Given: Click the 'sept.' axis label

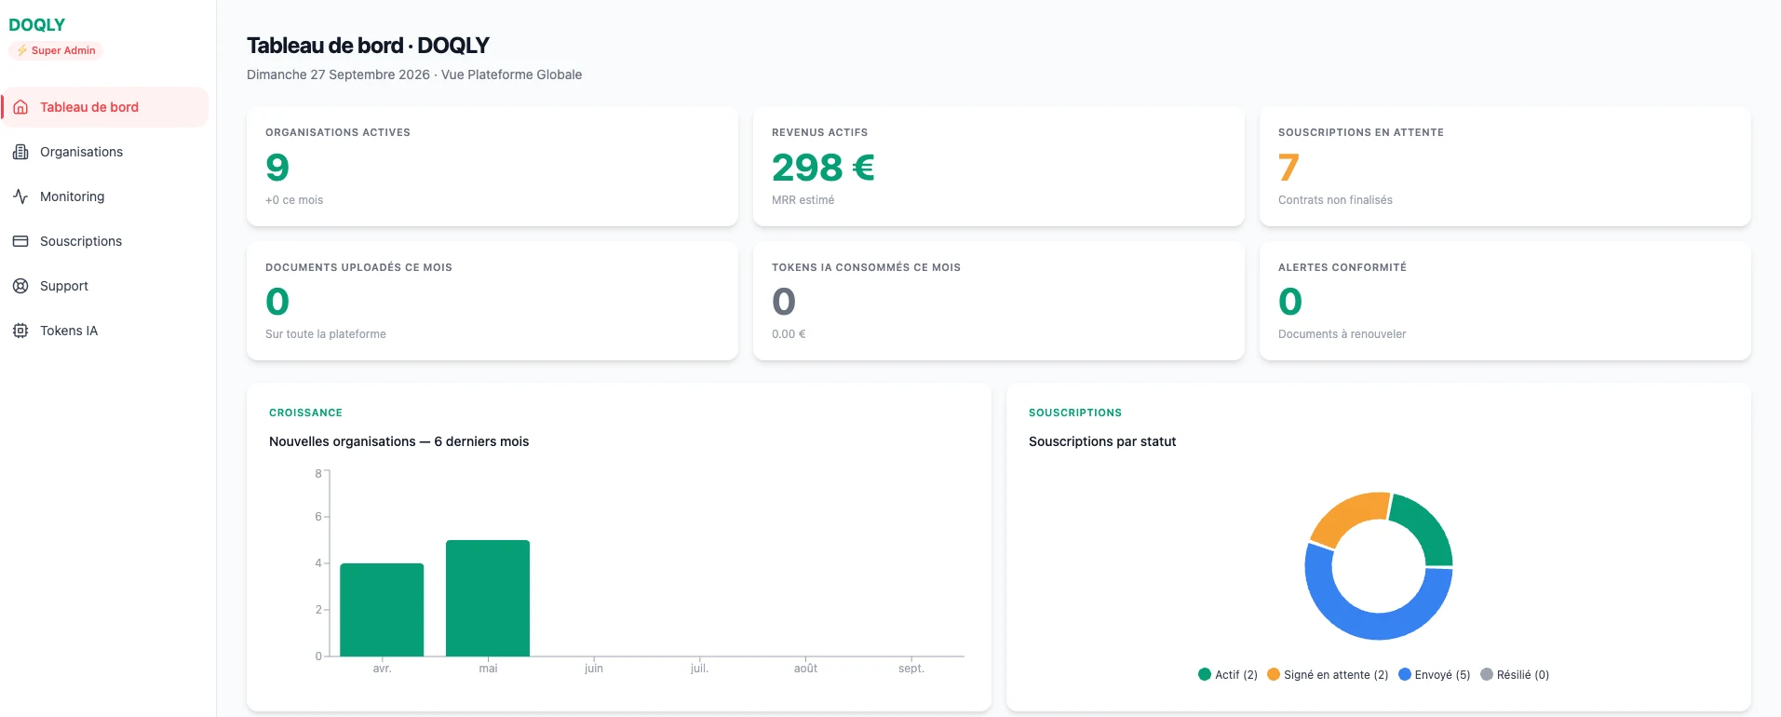Looking at the screenshot, I should pos(911,669).
